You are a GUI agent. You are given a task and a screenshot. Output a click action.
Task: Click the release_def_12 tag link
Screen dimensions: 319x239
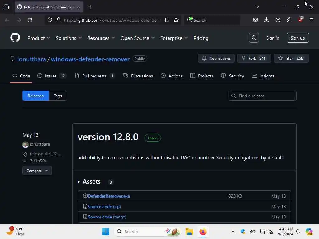(x=45, y=154)
